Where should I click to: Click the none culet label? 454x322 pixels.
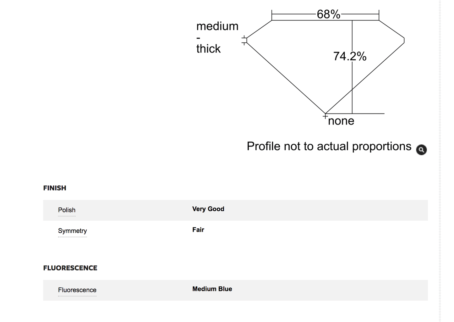[x=341, y=121]
